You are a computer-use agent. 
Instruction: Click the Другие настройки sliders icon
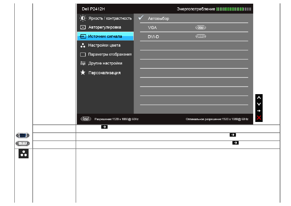tap(83, 63)
